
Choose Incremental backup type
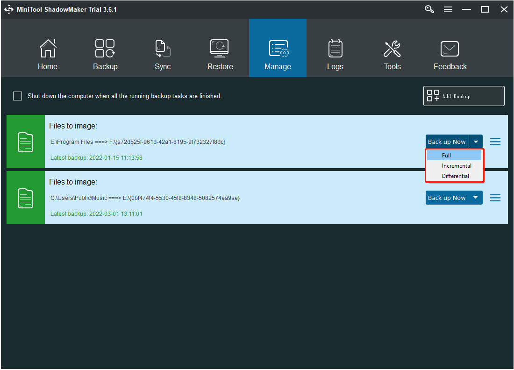click(456, 166)
